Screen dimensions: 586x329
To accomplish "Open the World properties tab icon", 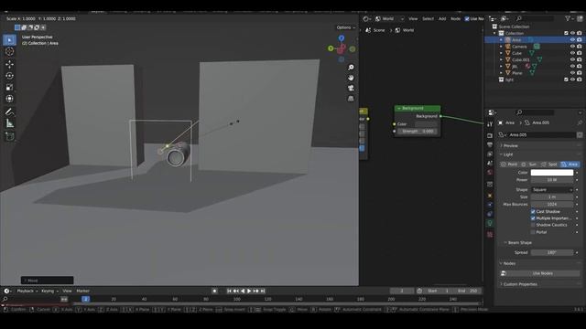I will coord(490,173).
